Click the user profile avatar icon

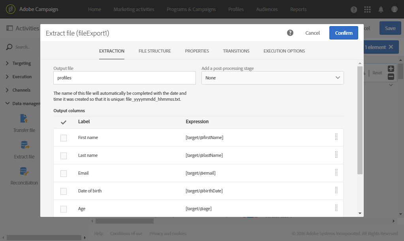394,9
